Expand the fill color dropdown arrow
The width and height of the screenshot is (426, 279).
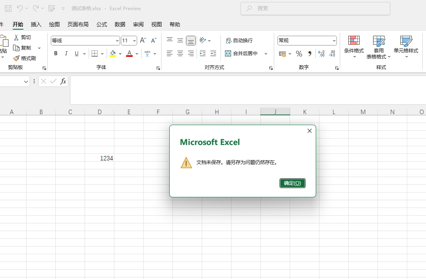[x=120, y=54]
